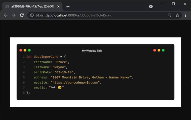Click the forward navigation arrow
191x120 pixels.
coord(14,15)
